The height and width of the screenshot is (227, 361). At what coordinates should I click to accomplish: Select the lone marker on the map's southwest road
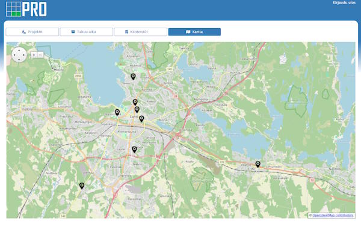click(82, 186)
